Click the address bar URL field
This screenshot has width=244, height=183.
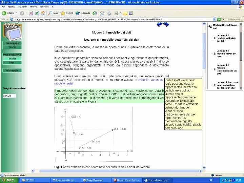111,19
